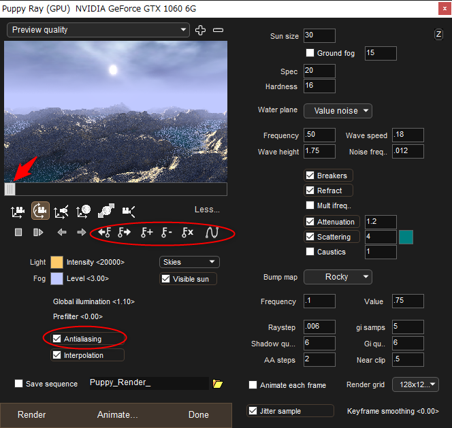452x428 pixels.
Task: Select the orbit camera mode icon
Action: tap(40, 211)
